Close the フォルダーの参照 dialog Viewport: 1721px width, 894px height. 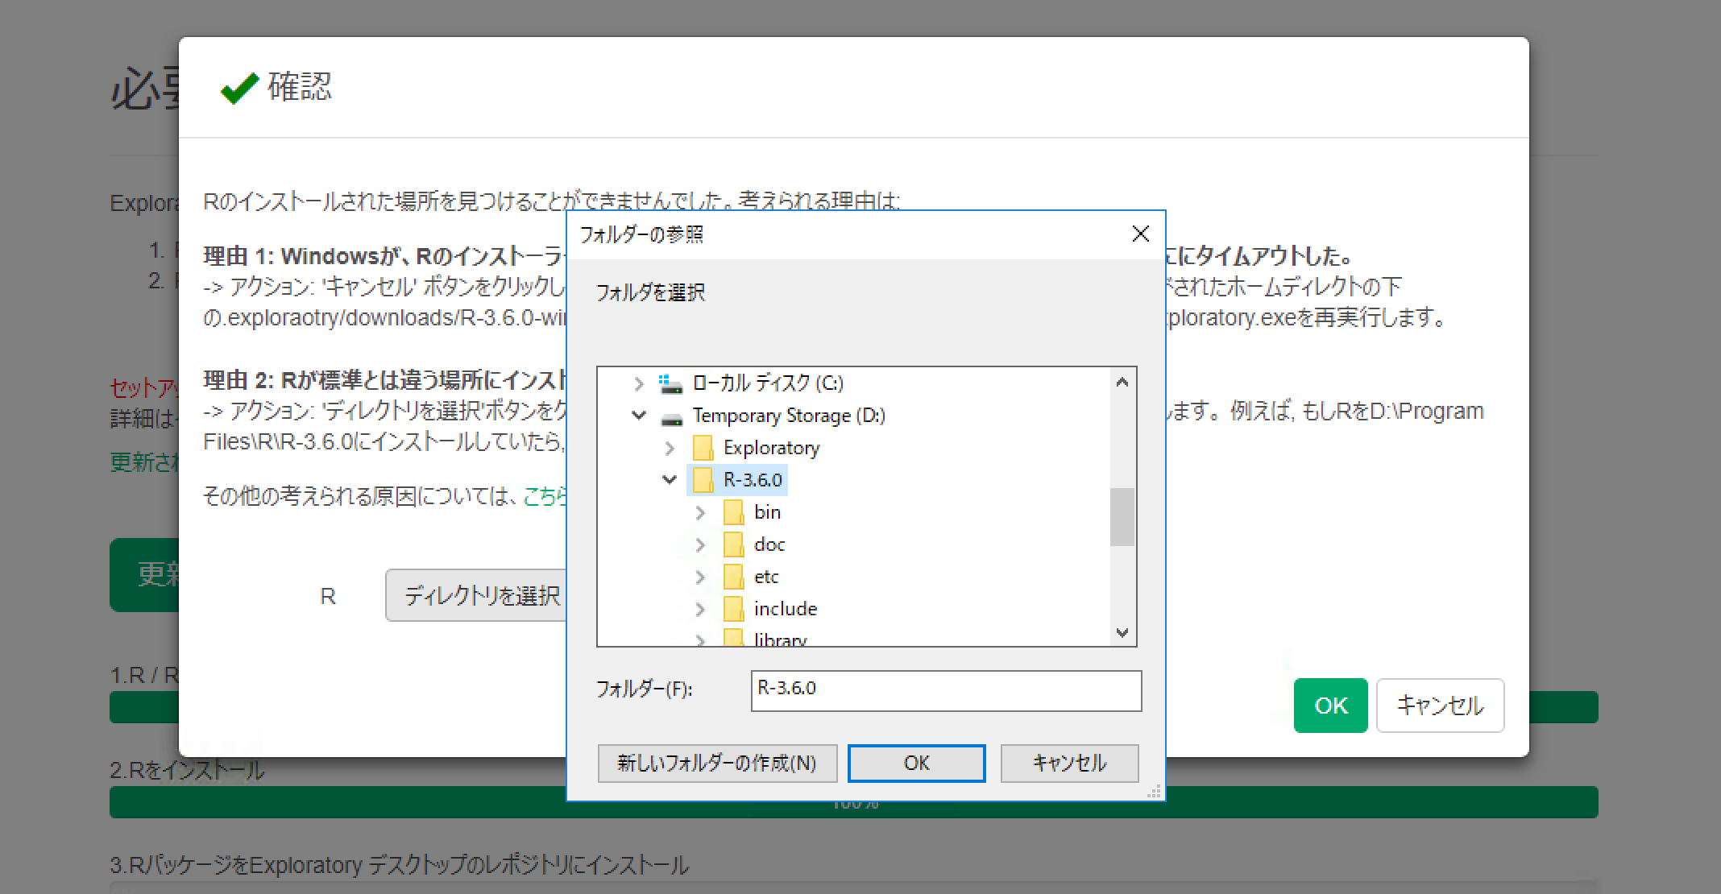pyautogui.click(x=1140, y=234)
